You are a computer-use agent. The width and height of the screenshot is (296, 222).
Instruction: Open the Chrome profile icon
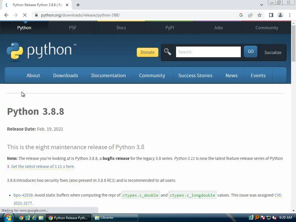click(x=280, y=15)
